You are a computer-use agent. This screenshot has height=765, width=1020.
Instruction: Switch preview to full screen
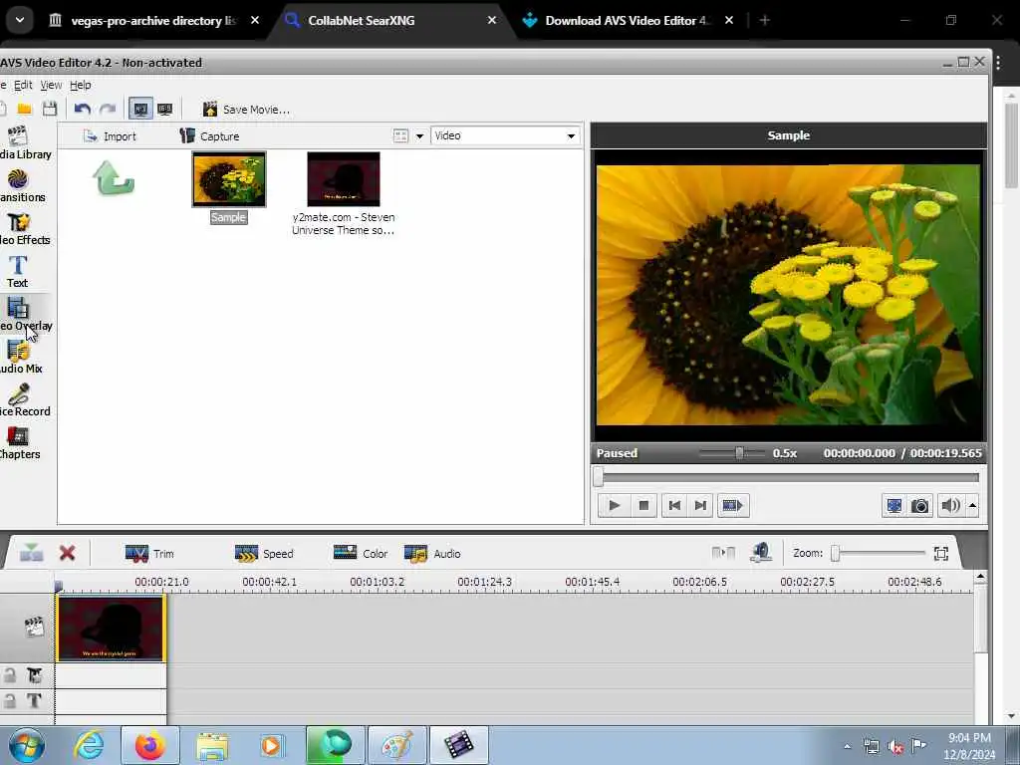(x=894, y=505)
